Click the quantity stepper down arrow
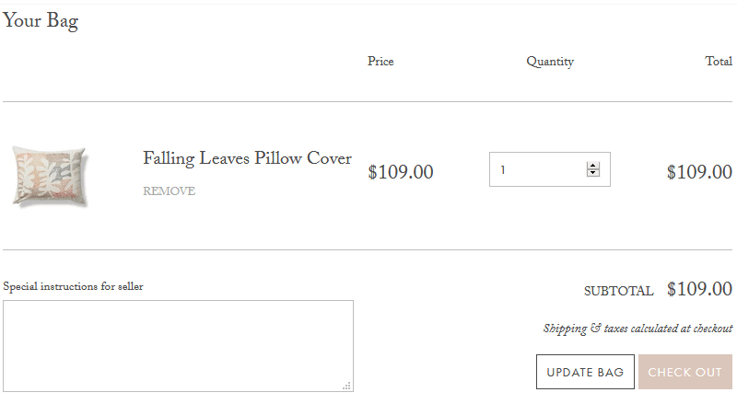The width and height of the screenshot is (737, 404). [592, 173]
